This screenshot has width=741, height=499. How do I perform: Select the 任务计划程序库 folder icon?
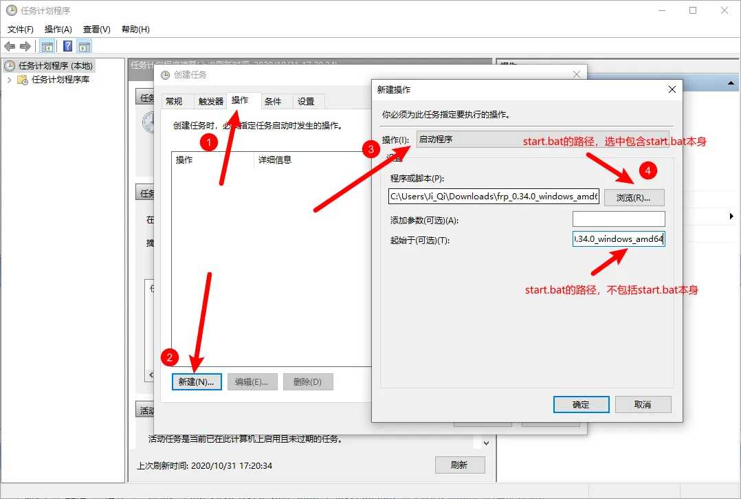click(22, 80)
